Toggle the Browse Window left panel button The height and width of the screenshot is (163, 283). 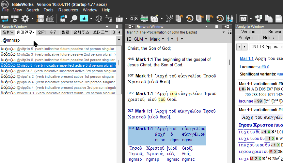131,27
